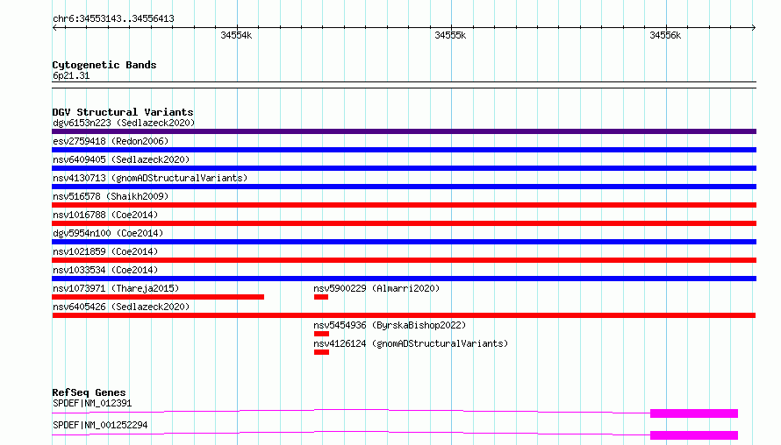Click the purple dgv6153n223 variant bar

(x=404, y=131)
